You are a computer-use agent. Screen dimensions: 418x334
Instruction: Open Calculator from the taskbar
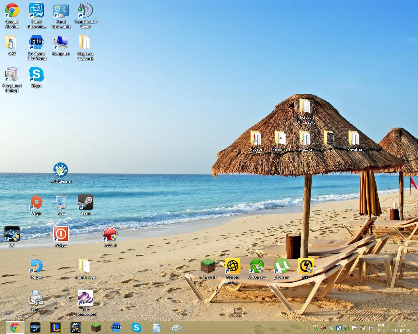[157, 327]
